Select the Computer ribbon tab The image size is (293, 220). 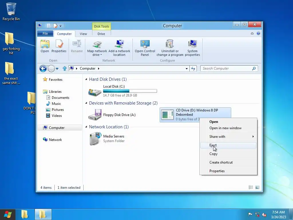pos(64,34)
